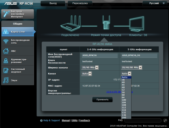Screen dimensions: 169x128
Task: Click the Выход logout button
Action: point(53,3)
